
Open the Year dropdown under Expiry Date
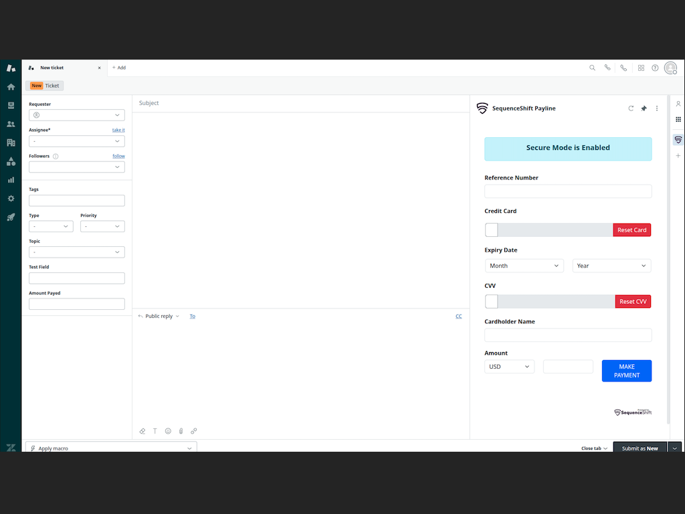611,265
